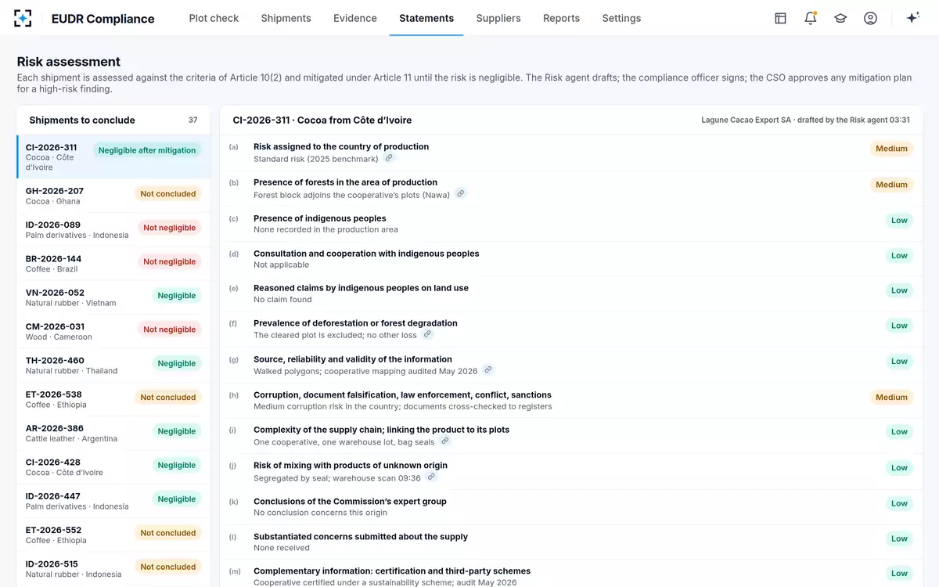Open the layout panel icon in header
The height and width of the screenshot is (587, 939).
click(x=780, y=18)
